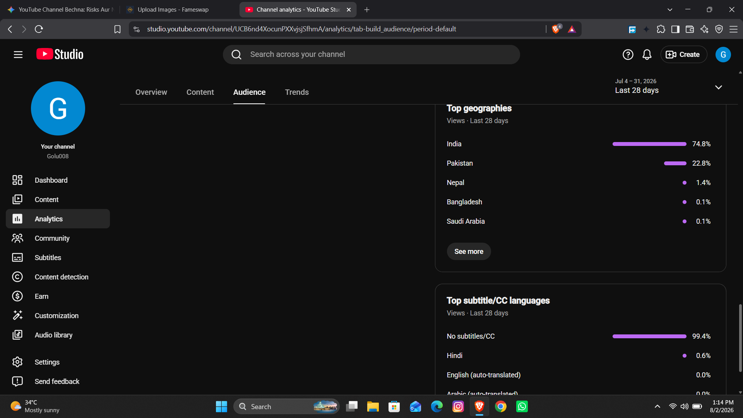This screenshot has width=743, height=418.
Task: Click the Customization magic wand icon
Action: pos(17,315)
